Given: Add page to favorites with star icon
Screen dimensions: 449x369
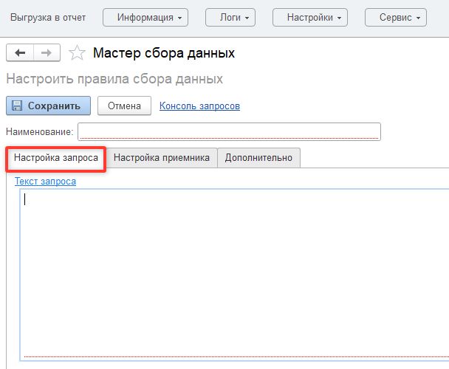Looking at the screenshot, I should (x=76, y=53).
